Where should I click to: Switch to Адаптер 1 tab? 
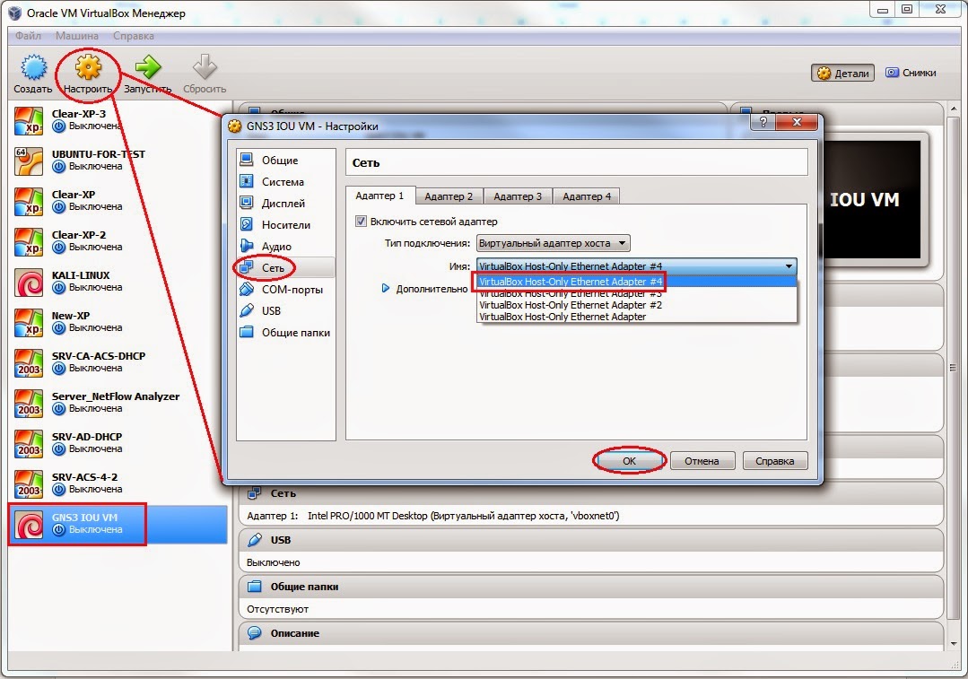pos(379,196)
